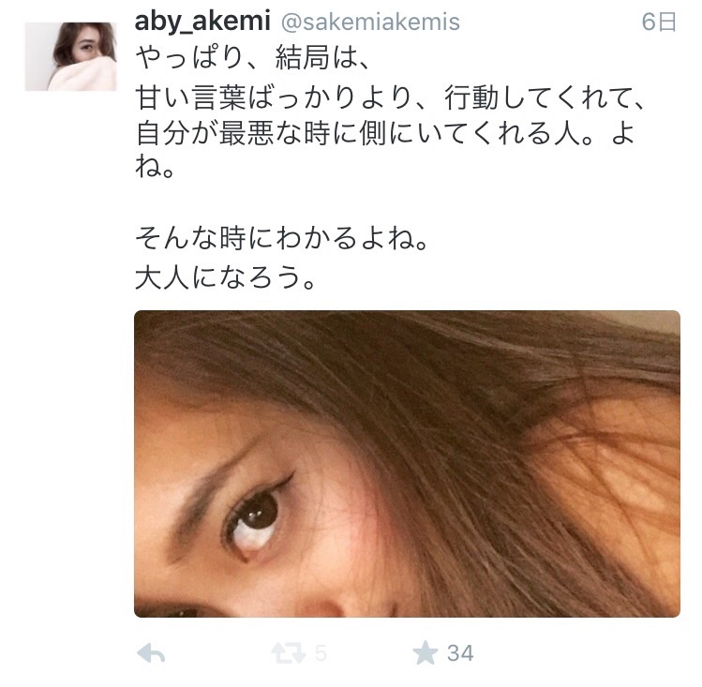Select the line やっぱり、結局は、
The width and height of the screenshot is (702, 687).
[254, 58]
